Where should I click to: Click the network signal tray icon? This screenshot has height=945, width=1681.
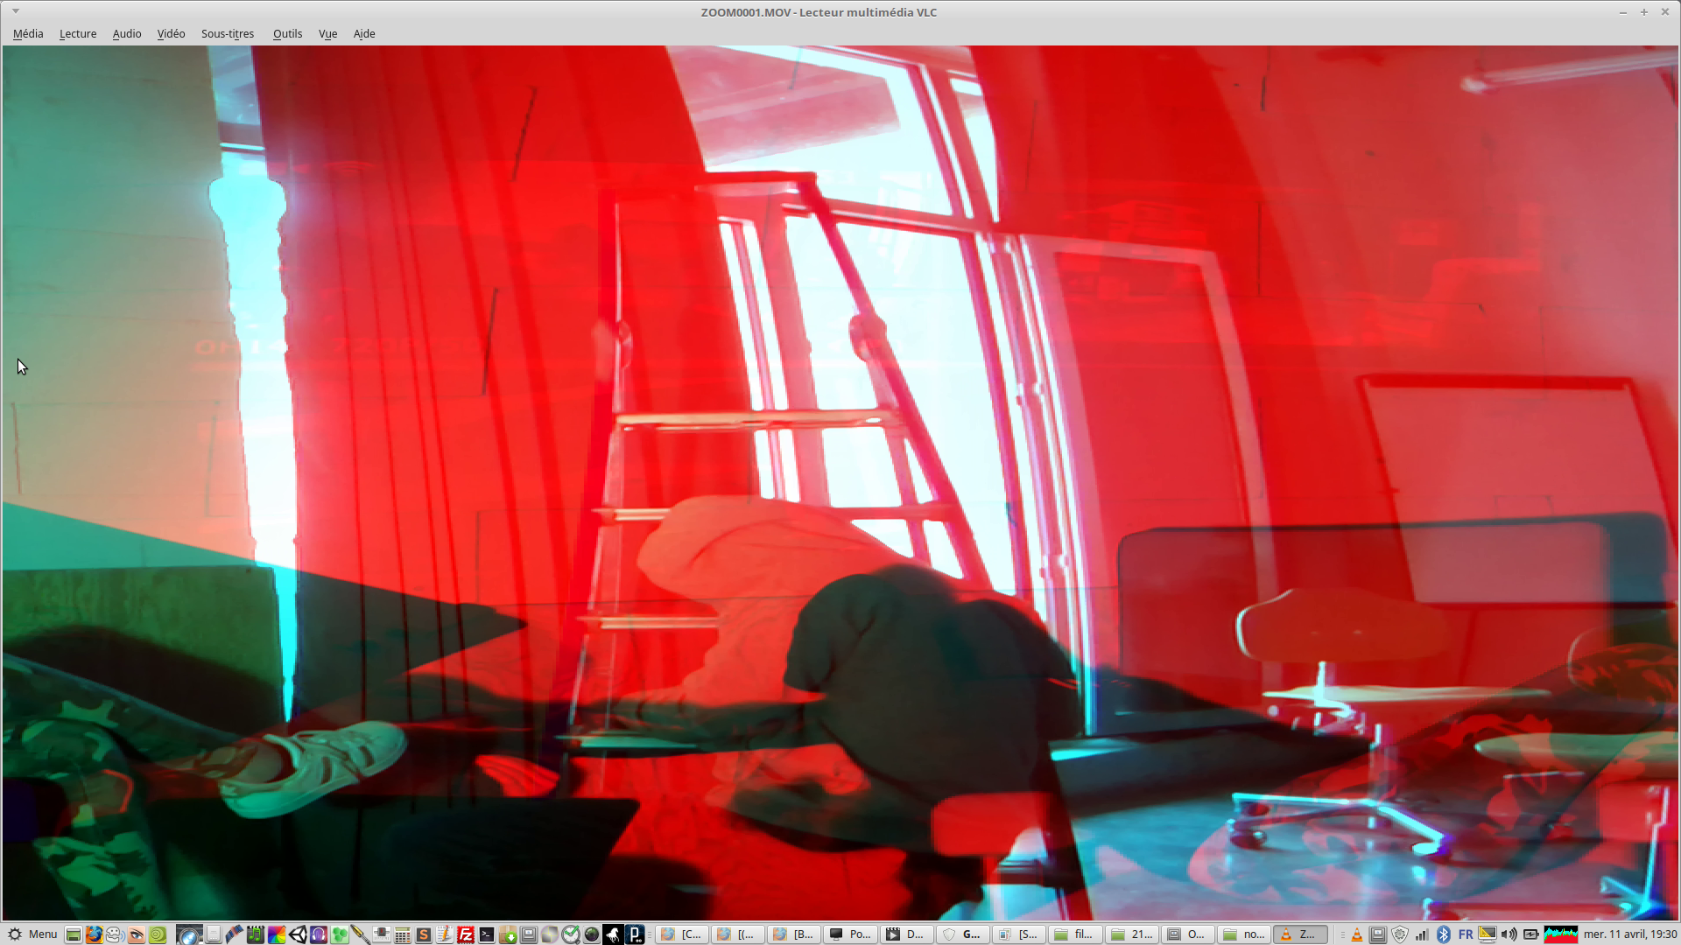(1422, 934)
